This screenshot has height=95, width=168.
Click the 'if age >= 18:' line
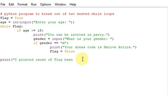click(30, 31)
